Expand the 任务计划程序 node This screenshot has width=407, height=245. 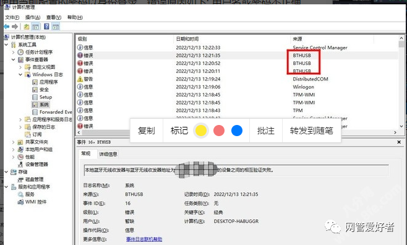(x=13, y=52)
